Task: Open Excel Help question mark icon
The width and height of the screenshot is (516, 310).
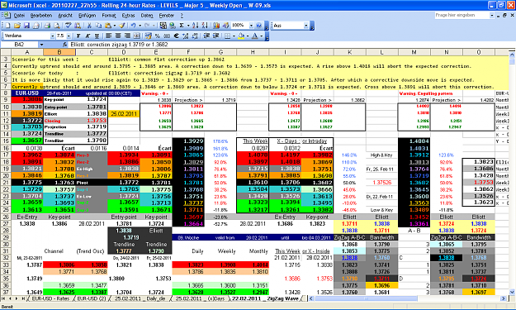Action: [x=259, y=26]
